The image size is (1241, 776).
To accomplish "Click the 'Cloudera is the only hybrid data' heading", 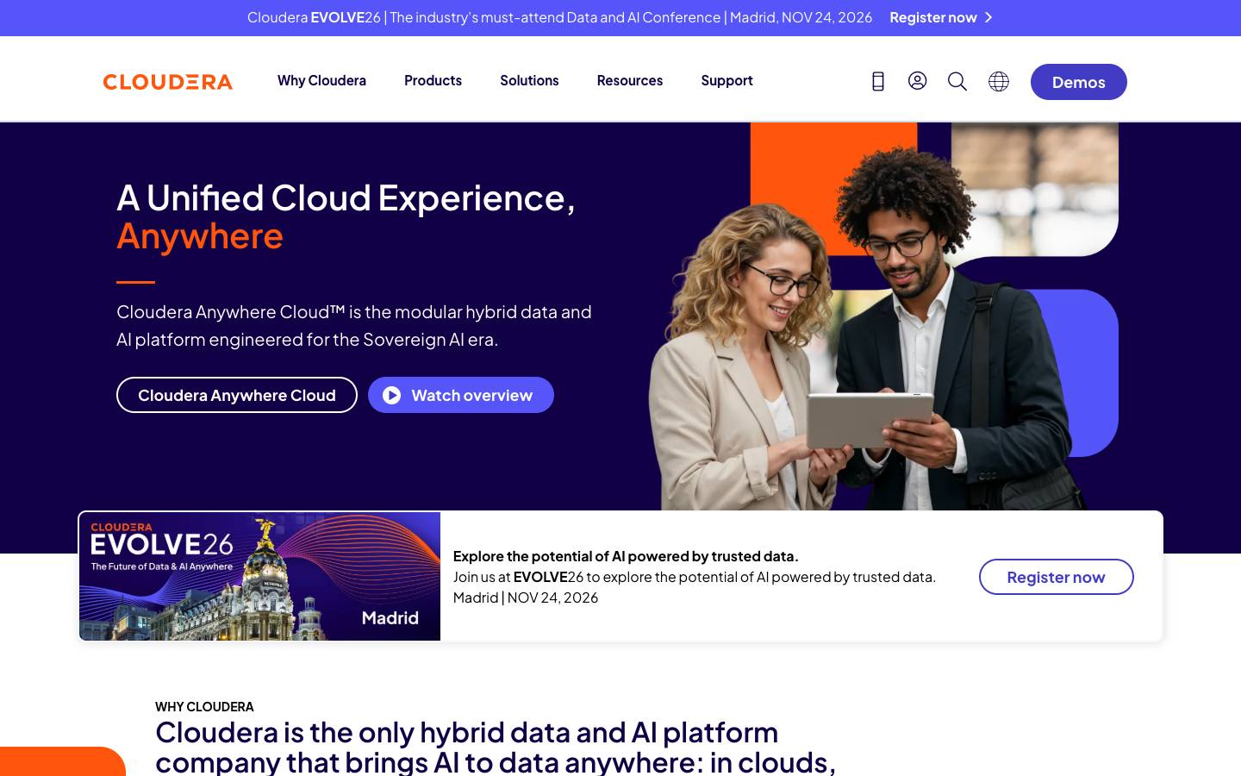I will click(496, 747).
